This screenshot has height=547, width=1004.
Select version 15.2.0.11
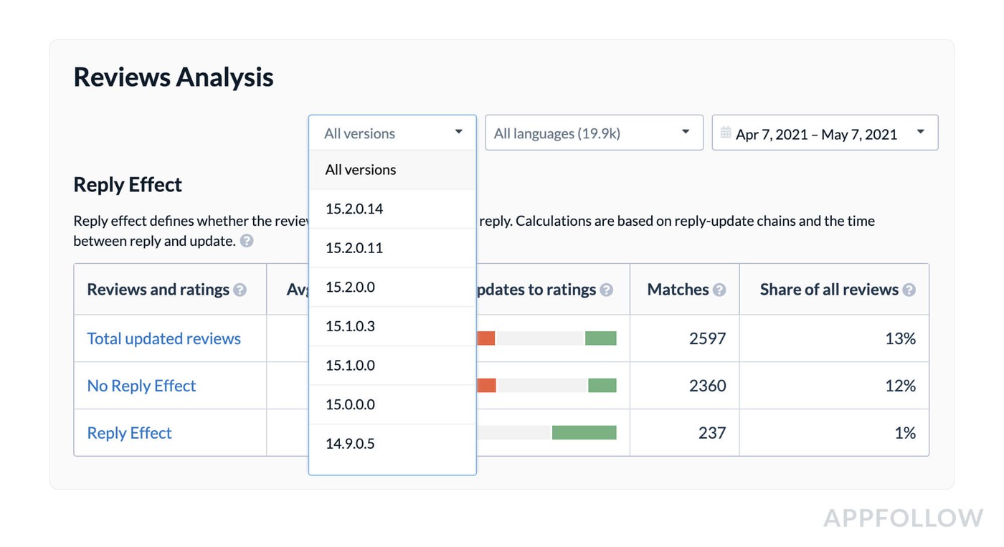[354, 248]
